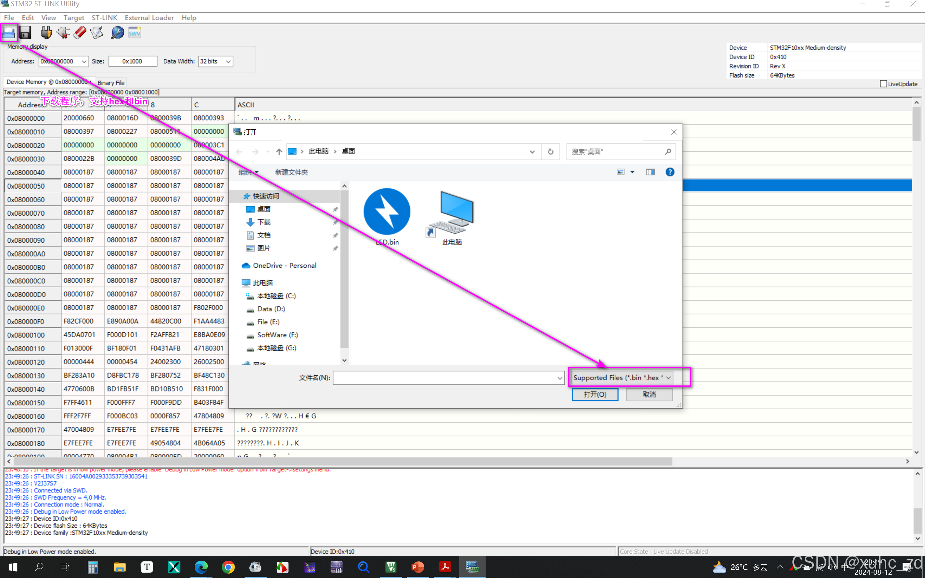Click the Save file floppy icon
The height and width of the screenshot is (578, 925).
(25, 33)
